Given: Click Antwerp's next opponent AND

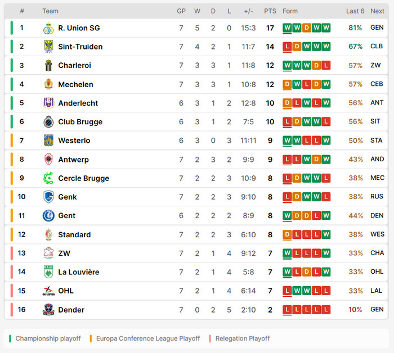Looking at the screenshot, I should [x=377, y=159].
